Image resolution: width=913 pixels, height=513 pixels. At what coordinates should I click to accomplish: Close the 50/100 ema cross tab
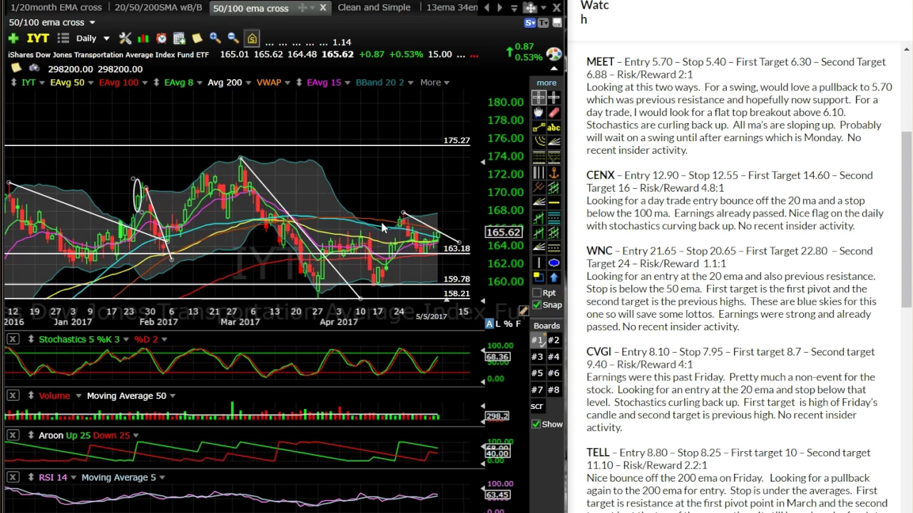point(322,8)
